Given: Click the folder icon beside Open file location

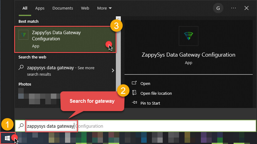Looking at the screenshot, I should pos(134,93).
